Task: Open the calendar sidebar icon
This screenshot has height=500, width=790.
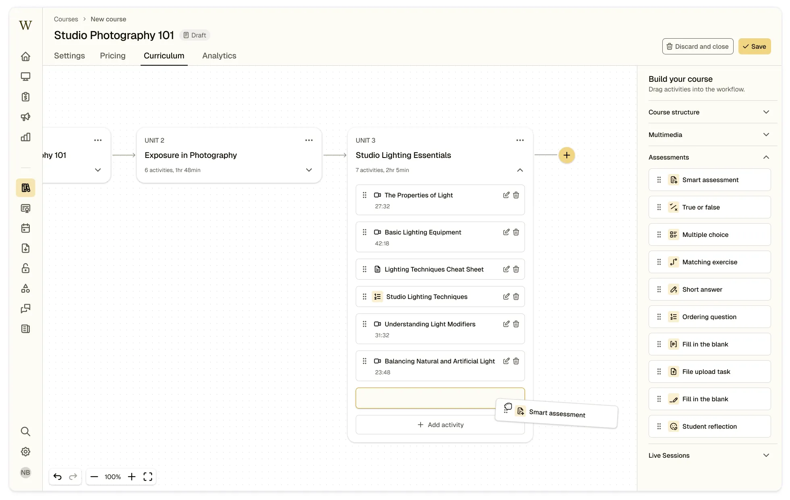Action: tap(25, 228)
